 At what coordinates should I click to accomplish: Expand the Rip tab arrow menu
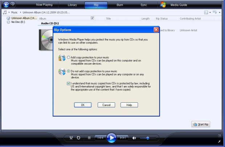coord(96,8)
